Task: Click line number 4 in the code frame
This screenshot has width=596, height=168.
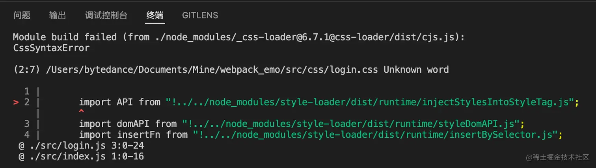Action: pos(27,135)
